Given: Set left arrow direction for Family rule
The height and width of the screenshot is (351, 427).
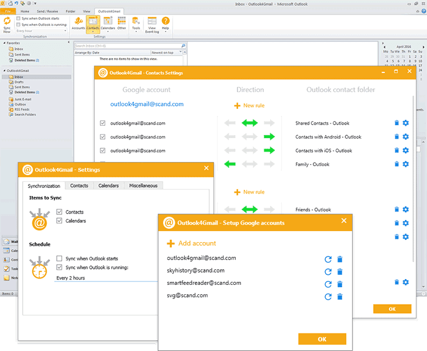Looking at the screenshot, I should pyautogui.click(x=230, y=164).
